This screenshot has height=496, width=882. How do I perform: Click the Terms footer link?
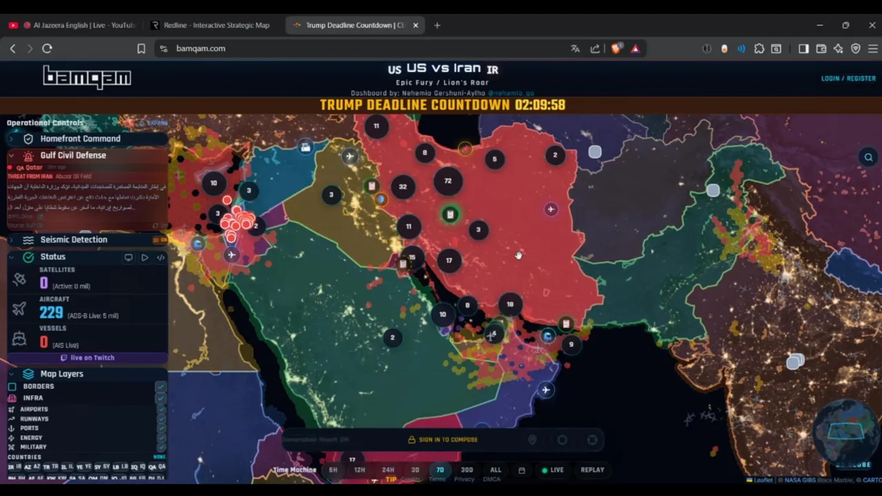point(437,479)
